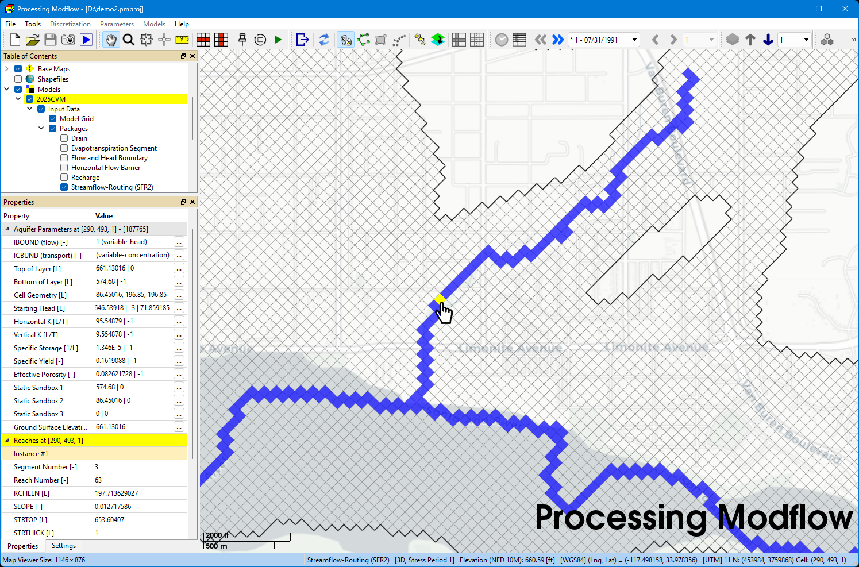Uncheck the Base Maps checkbox
The width and height of the screenshot is (859, 567).
(18, 69)
